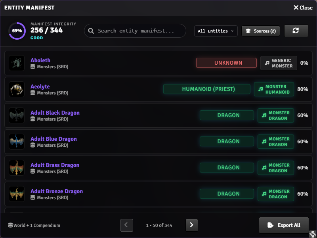The width and height of the screenshot is (317, 238).
Task: Click the 69% manifest integrity ring
Action: tap(17, 31)
